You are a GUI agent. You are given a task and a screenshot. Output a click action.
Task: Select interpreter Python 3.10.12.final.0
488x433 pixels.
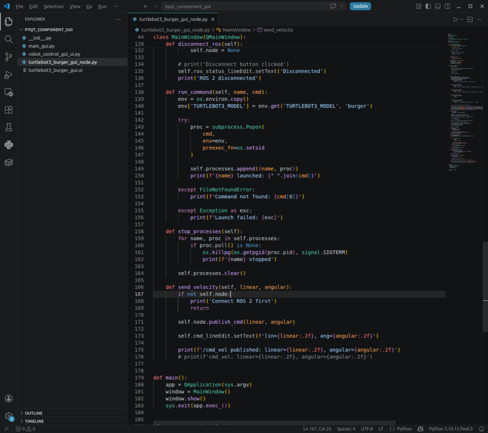pos(451,429)
